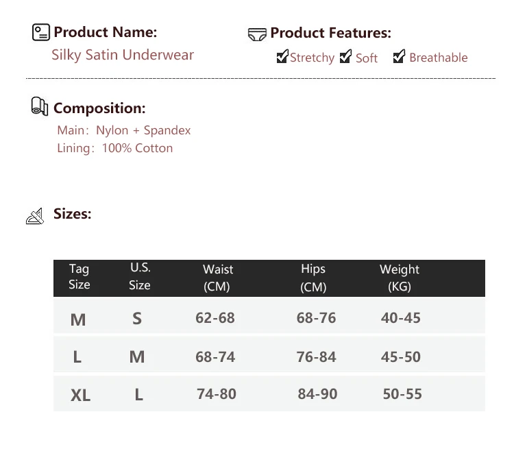Click the Waist (CM) column header
Screen dimensions: 514x473
click(x=217, y=278)
